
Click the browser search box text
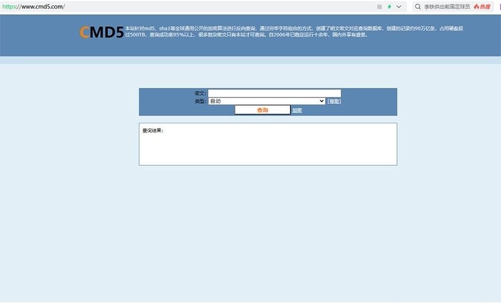point(447,7)
